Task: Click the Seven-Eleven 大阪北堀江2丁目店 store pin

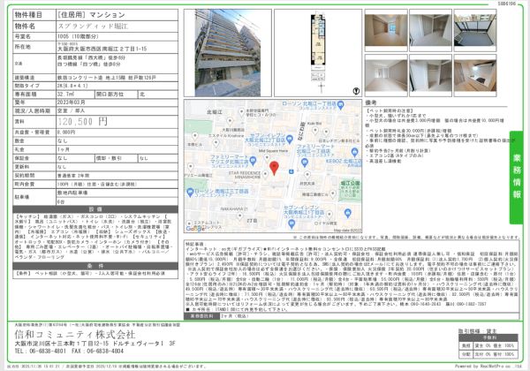Action: point(290,139)
